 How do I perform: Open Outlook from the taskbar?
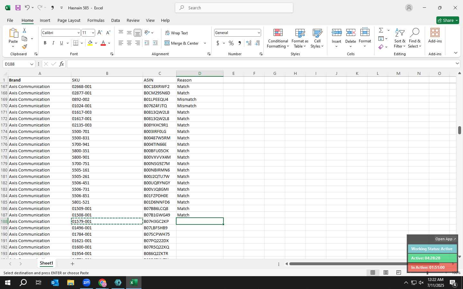click(55, 283)
